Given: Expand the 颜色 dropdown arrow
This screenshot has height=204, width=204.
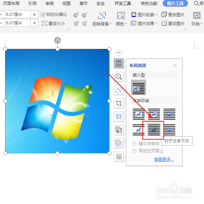Looking at the screenshot, I should 126,24.
